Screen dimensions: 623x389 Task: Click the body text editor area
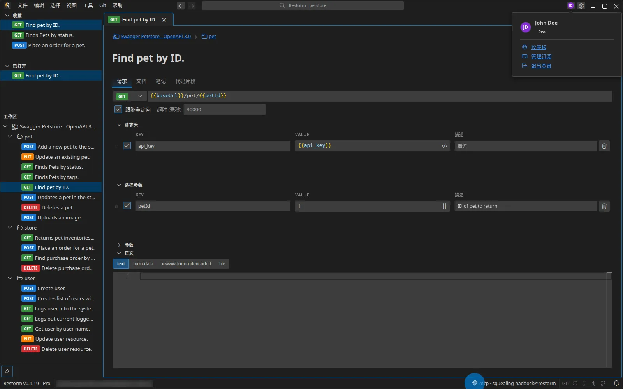tap(362, 320)
